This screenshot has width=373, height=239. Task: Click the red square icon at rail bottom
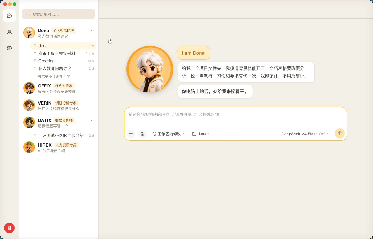9,228
